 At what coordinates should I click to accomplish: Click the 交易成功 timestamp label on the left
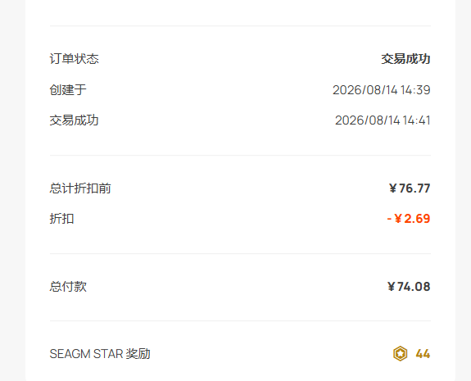(x=74, y=120)
